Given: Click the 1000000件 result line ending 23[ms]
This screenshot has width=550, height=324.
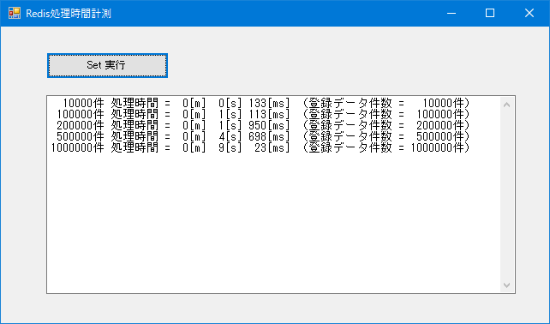Looking at the screenshot, I should (260, 147).
